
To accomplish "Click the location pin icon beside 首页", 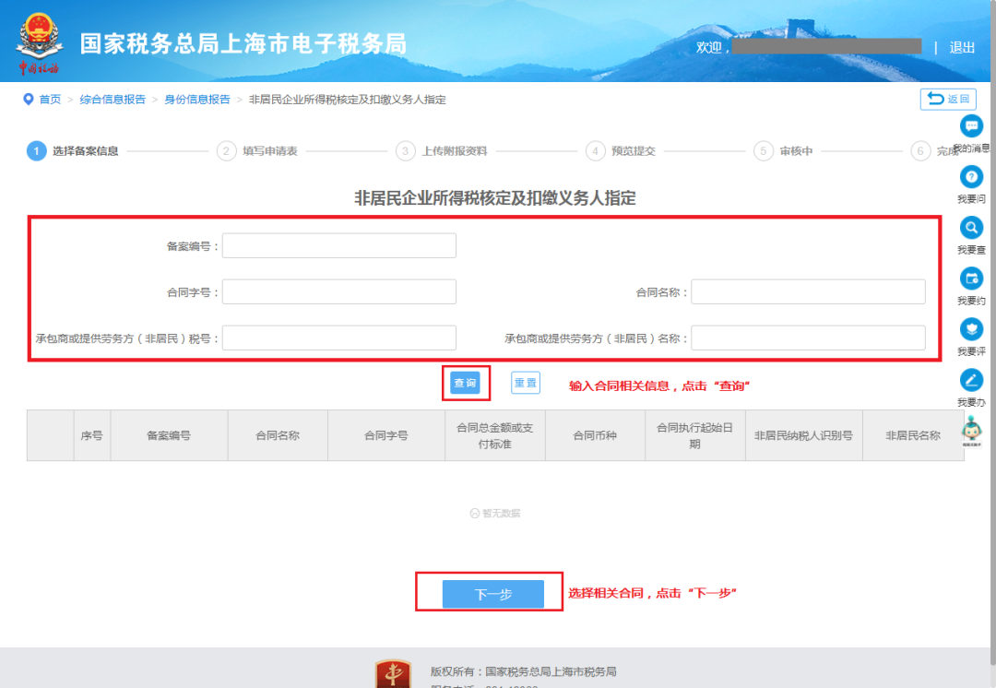I will click(28, 99).
